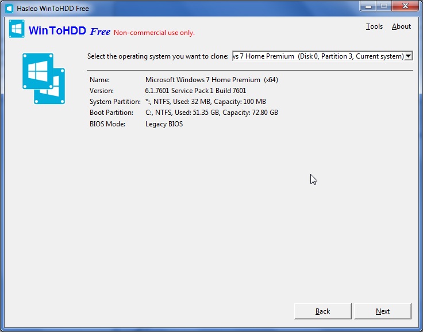Click the italic 'Free' edition text

coord(100,32)
